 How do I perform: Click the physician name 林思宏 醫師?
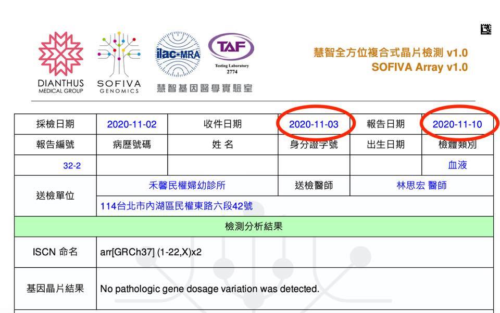point(421,186)
